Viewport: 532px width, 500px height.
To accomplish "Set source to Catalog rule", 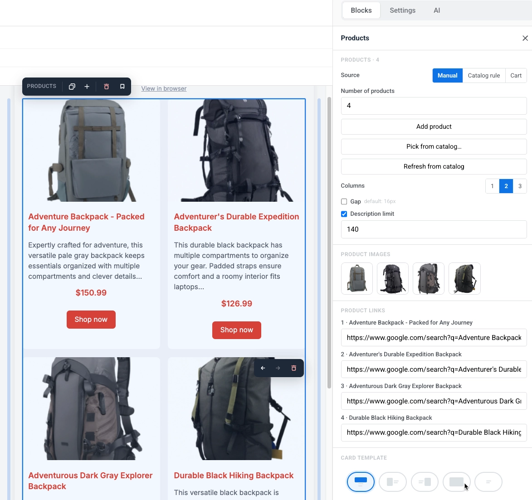I will pos(484,75).
